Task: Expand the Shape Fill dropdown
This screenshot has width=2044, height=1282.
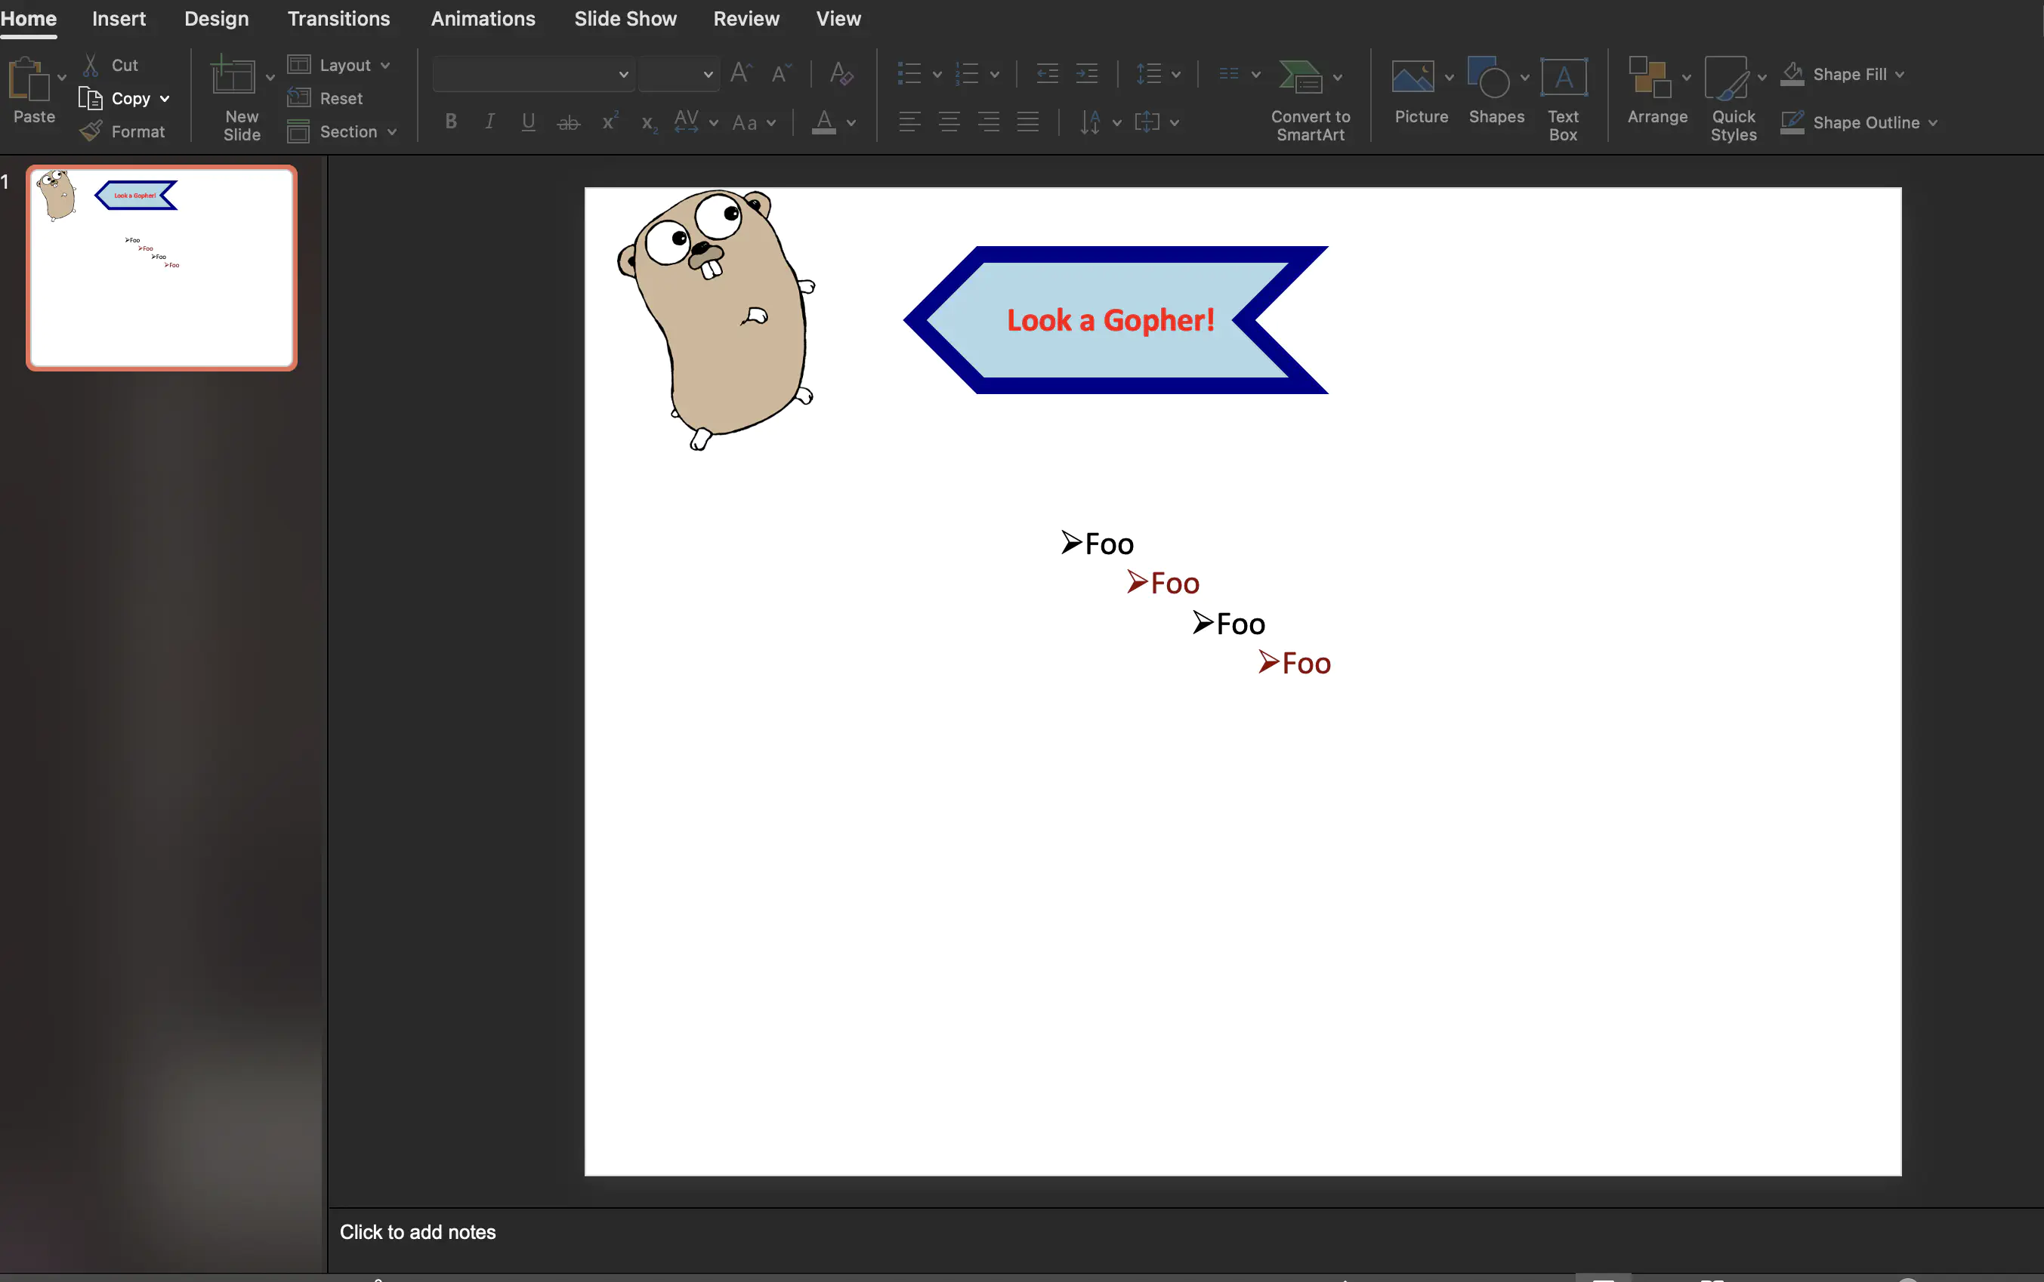Action: pyautogui.click(x=1900, y=74)
